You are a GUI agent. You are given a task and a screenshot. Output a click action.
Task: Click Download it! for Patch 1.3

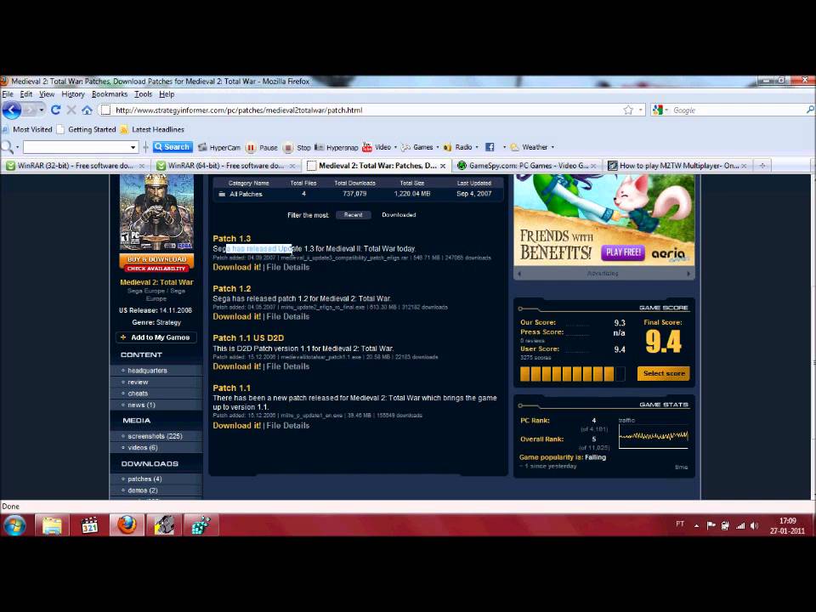point(237,267)
